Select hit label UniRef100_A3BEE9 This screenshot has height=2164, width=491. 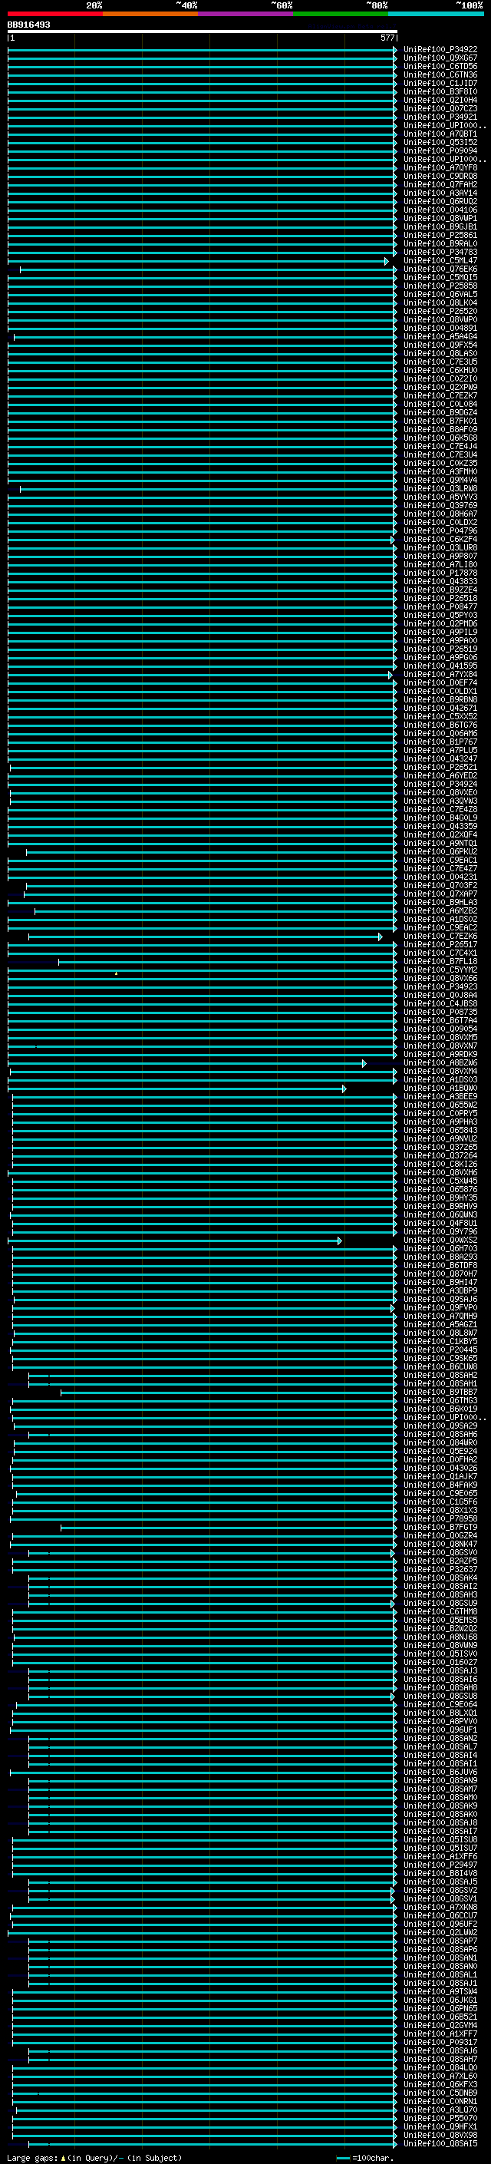coord(440,1097)
